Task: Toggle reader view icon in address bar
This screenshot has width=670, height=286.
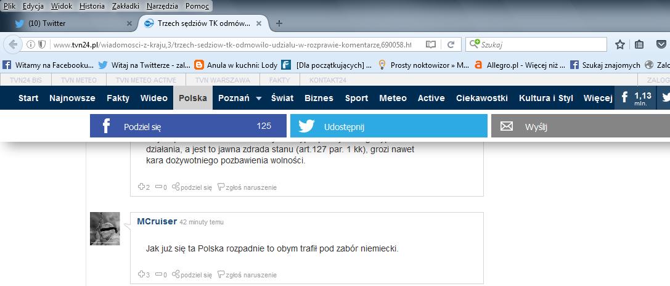Action: 431,44
